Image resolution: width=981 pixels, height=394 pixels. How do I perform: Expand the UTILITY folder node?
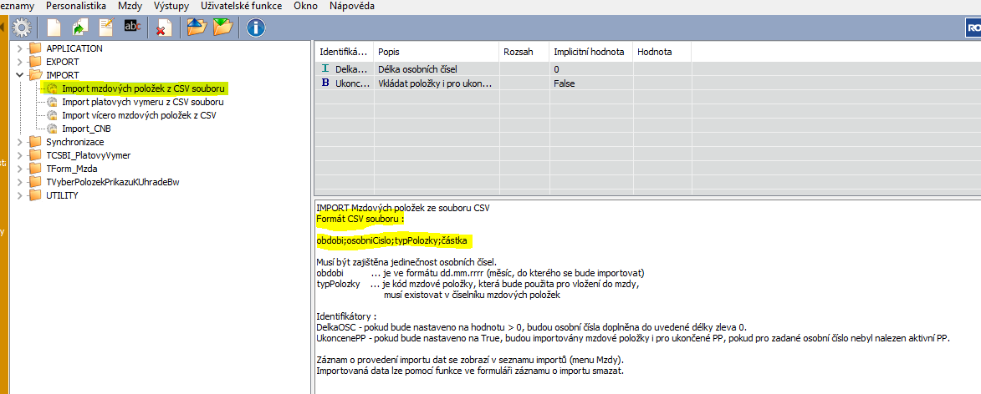pos(19,195)
